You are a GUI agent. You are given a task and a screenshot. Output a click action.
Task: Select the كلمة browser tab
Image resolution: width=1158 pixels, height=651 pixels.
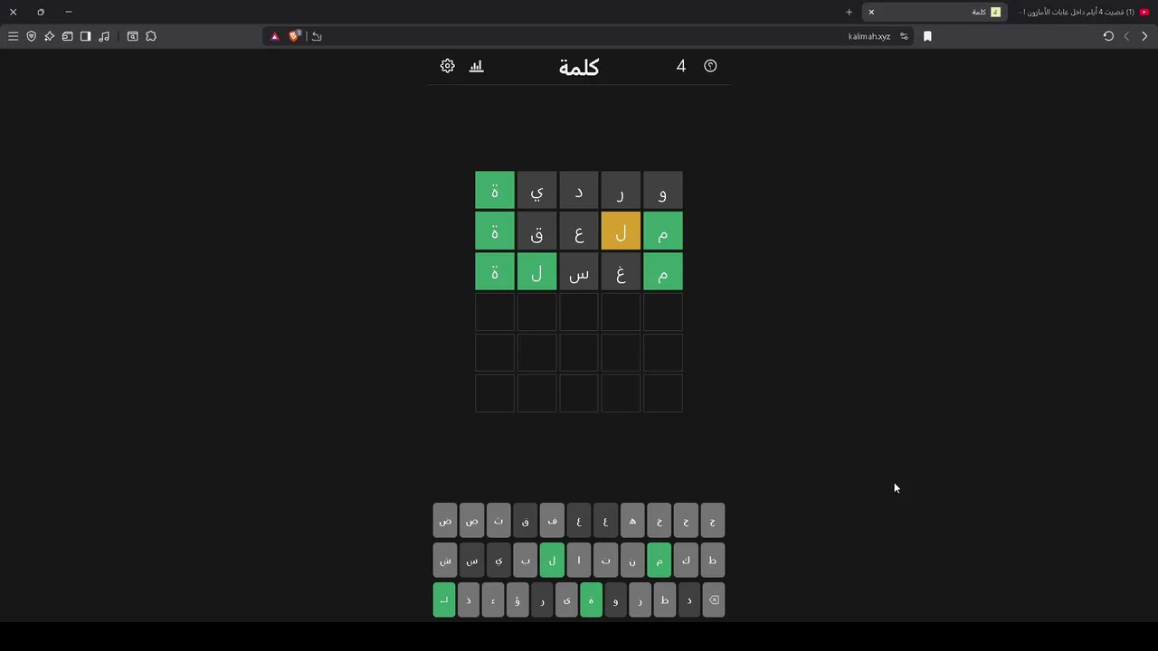coord(935,12)
